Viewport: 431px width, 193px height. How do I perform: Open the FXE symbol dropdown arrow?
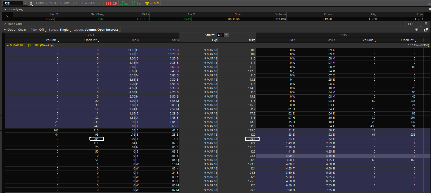pos(25,3)
